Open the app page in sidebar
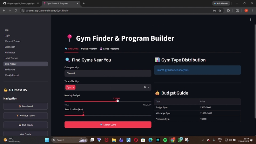This screenshot has width=256, height=144. click(x=7, y=30)
